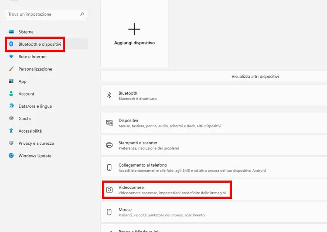The width and height of the screenshot is (327, 232).
Task: Click the Dispositivi keyboard icon
Action: click(x=109, y=123)
